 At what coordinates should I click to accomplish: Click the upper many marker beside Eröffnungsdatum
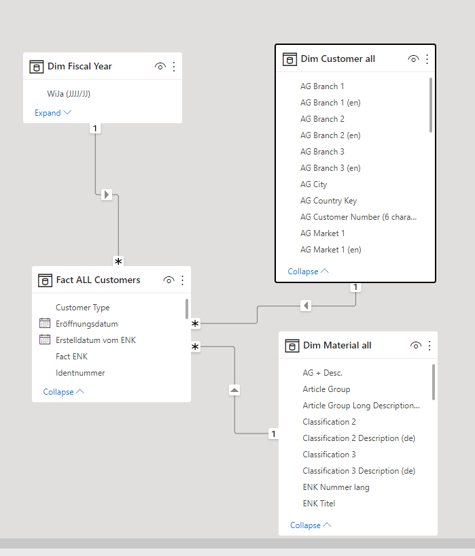click(x=195, y=323)
